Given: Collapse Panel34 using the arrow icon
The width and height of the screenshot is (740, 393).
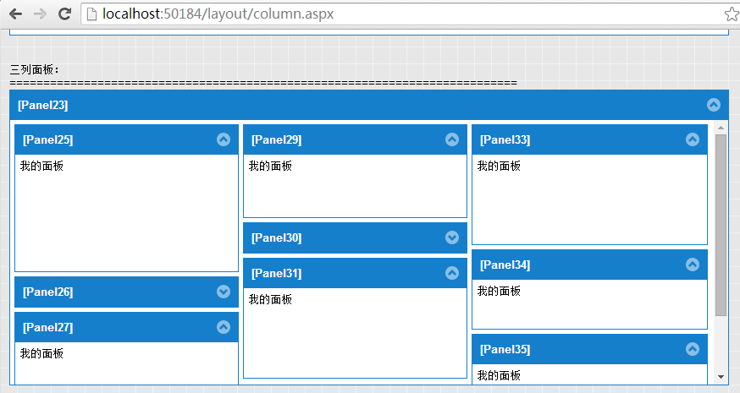Looking at the screenshot, I should pos(693,265).
